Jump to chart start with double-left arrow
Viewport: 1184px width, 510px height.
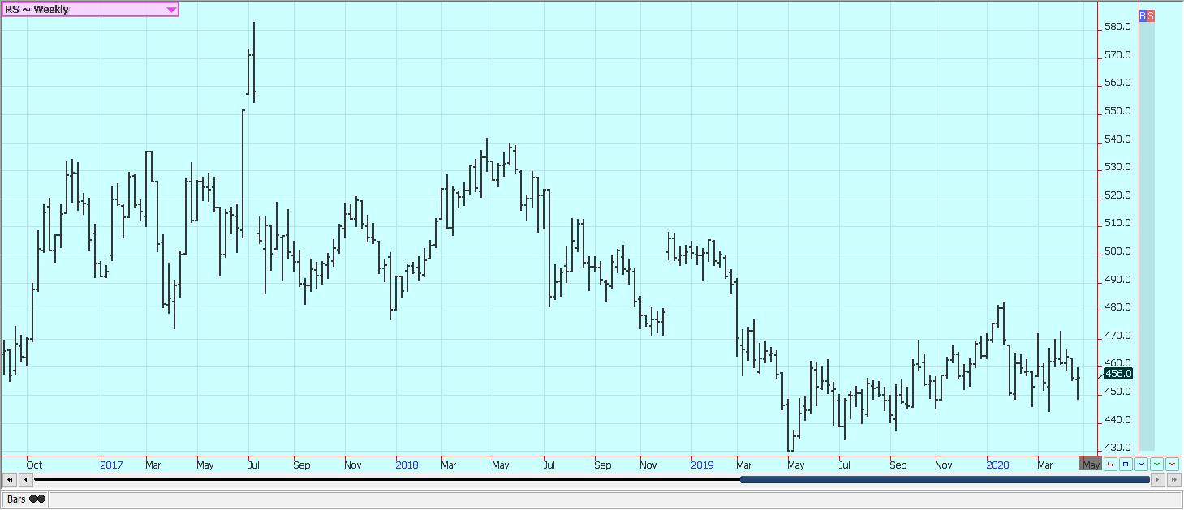[11, 480]
